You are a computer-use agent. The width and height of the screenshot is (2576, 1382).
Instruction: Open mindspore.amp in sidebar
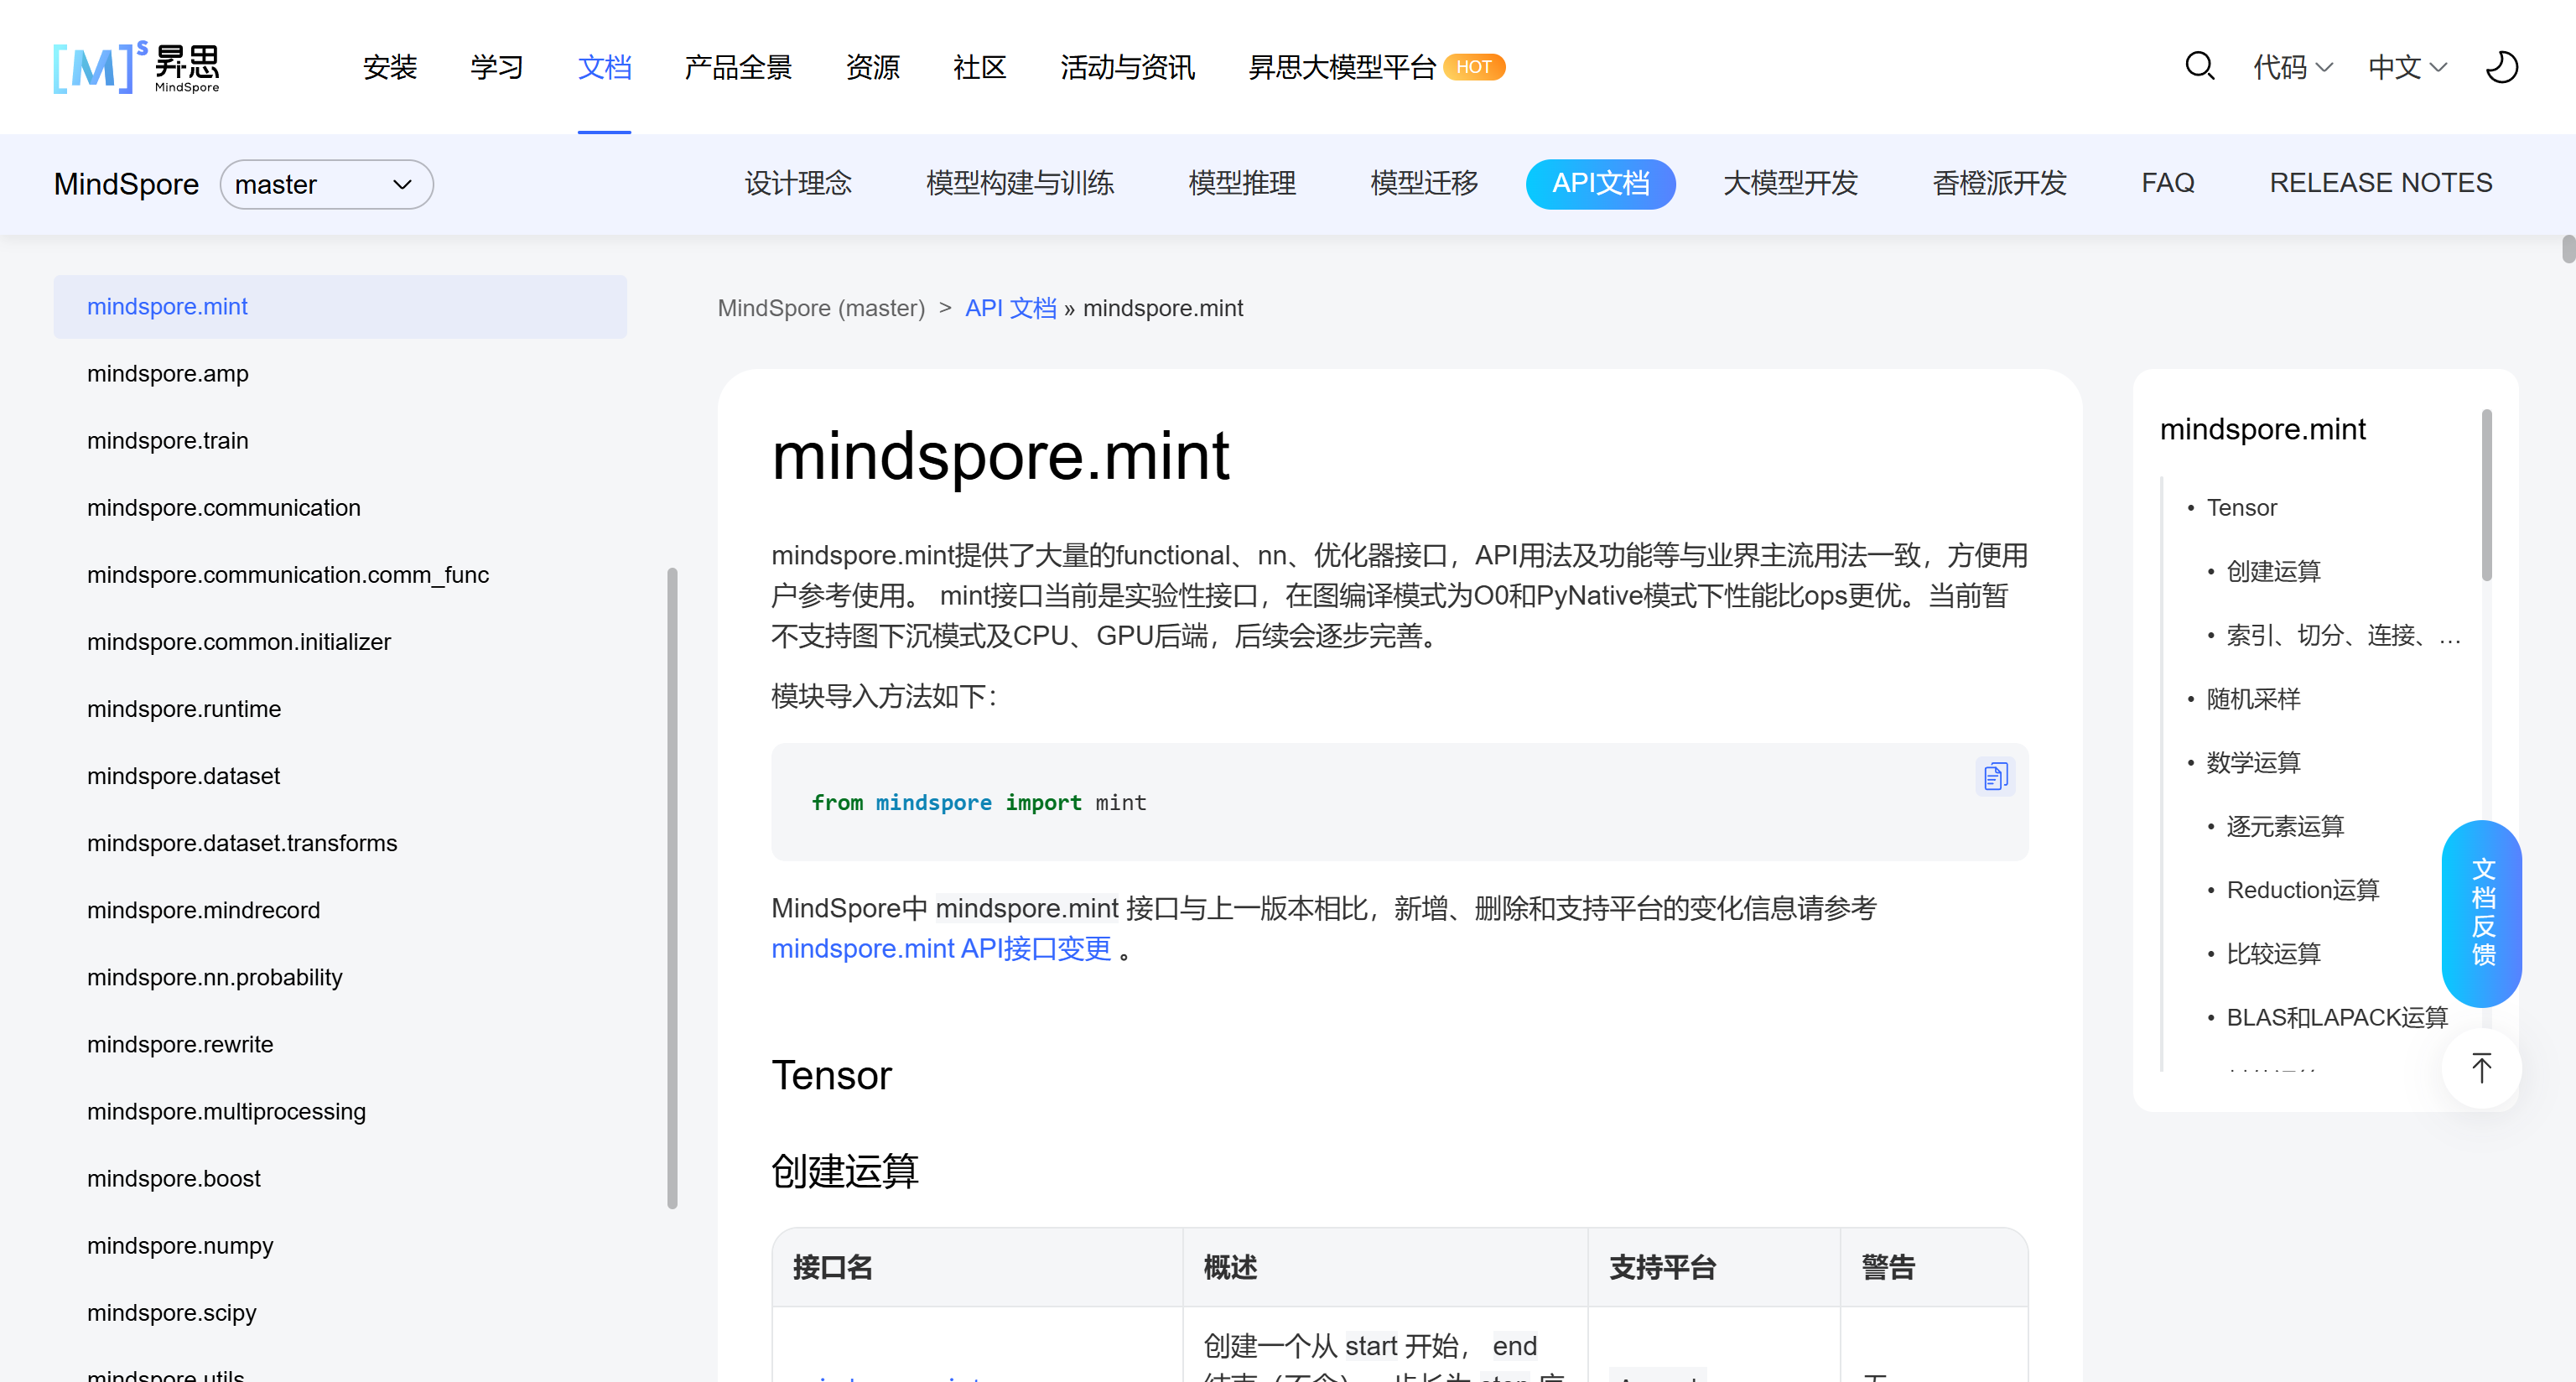click(x=168, y=374)
